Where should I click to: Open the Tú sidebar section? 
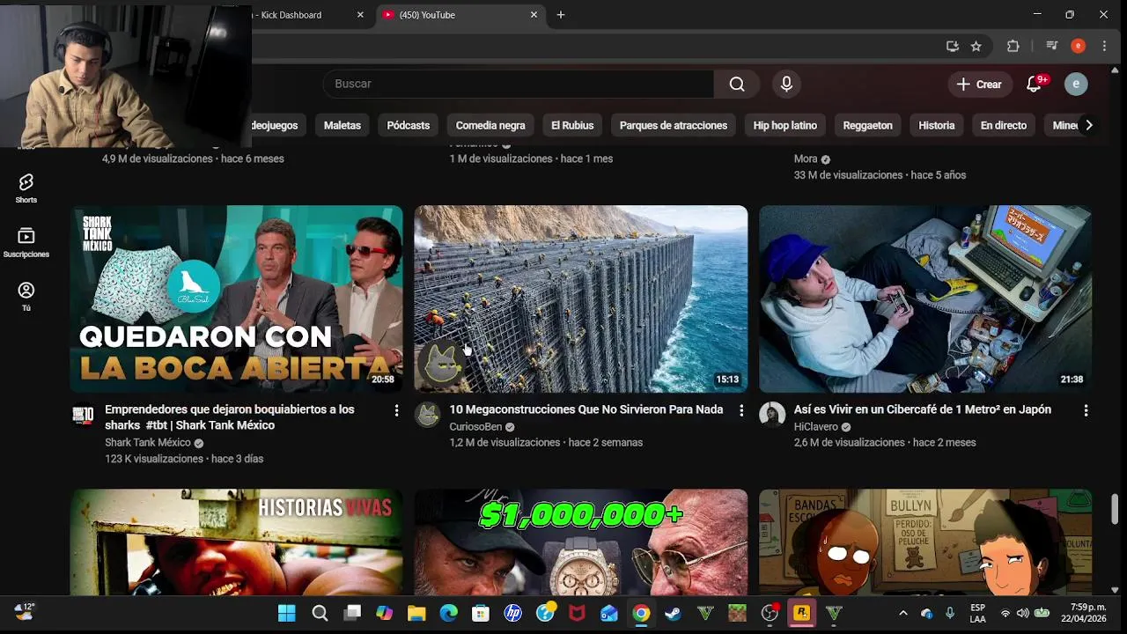pyautogui.click(x=26, y=296)
